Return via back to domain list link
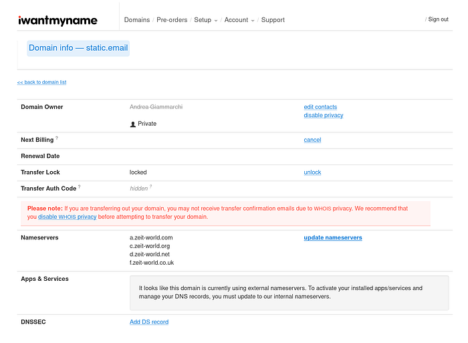This screenshot has width=468, height=343. click(41, 82)
